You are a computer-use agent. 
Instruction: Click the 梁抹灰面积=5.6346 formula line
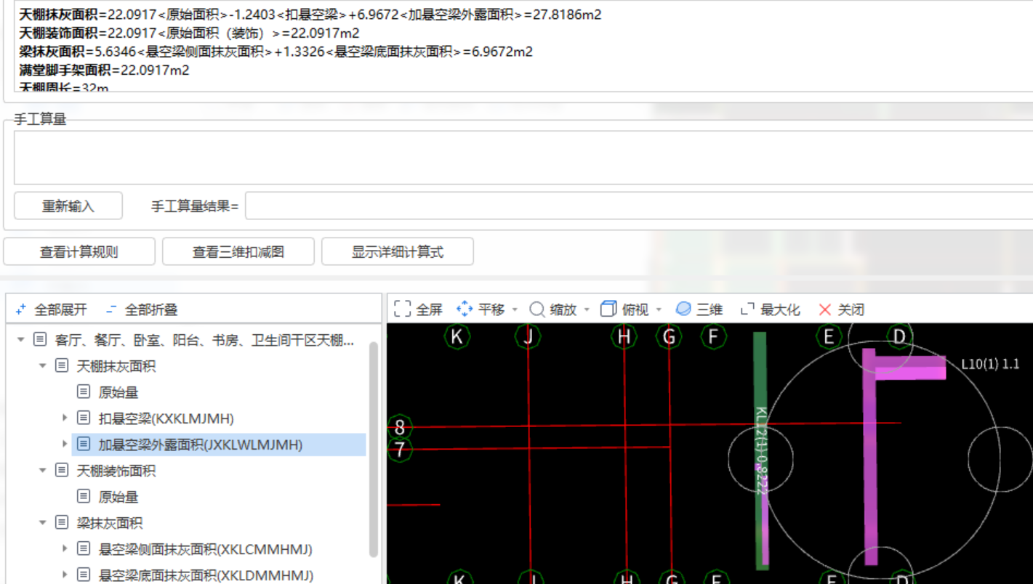(276, 52)
